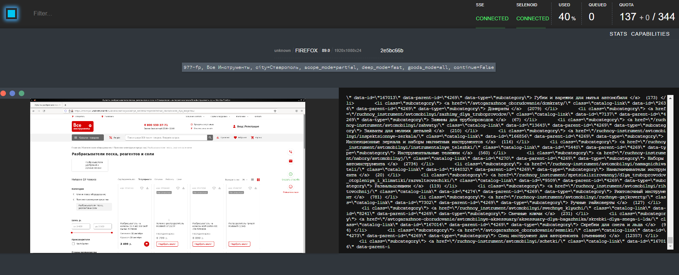Screen dimensions: 679x275
Task: Click the green VNC control dot
Action: [21, 94]
